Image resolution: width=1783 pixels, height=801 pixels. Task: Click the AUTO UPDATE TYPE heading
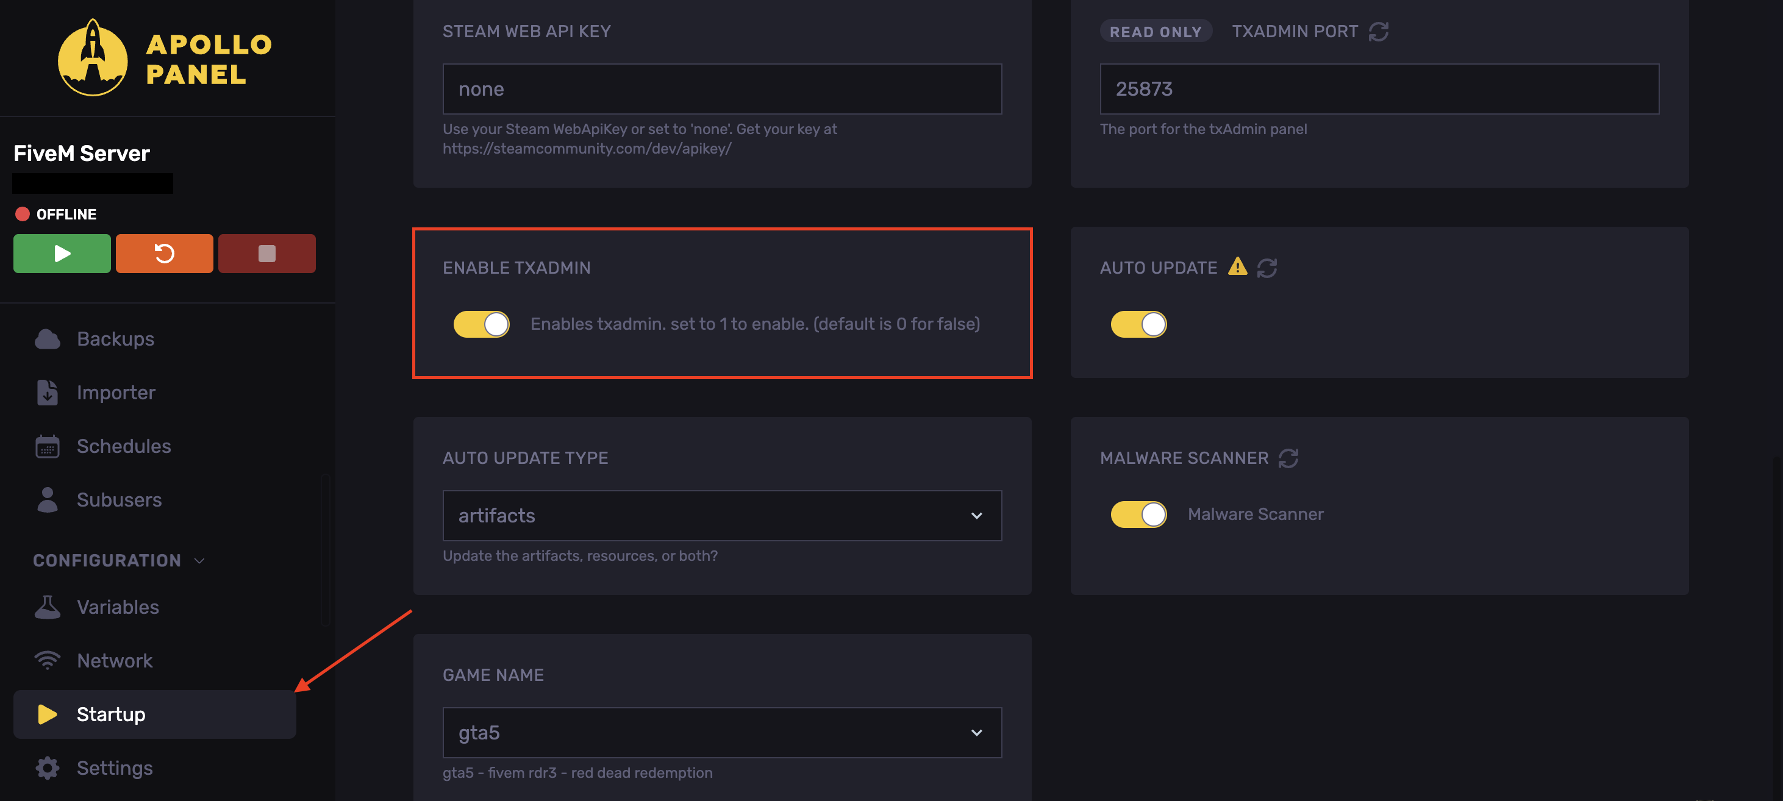point(526,458)
